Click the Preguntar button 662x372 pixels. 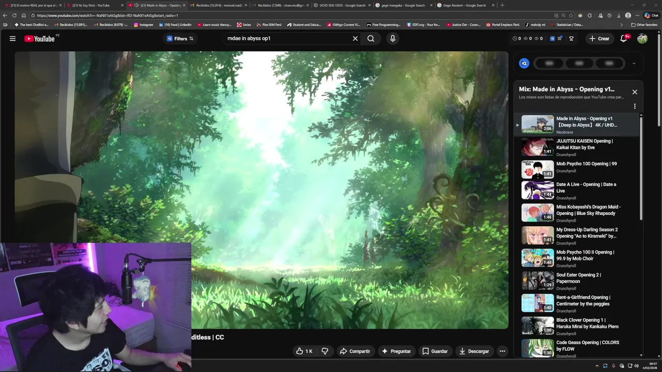point(396,351)
